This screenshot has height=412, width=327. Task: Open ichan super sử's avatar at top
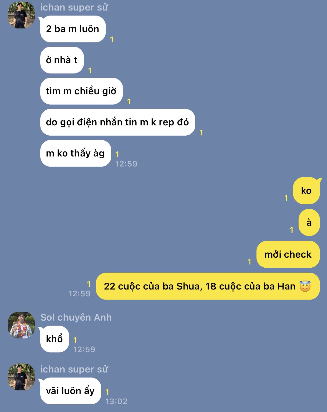click(x=21, y=15)
